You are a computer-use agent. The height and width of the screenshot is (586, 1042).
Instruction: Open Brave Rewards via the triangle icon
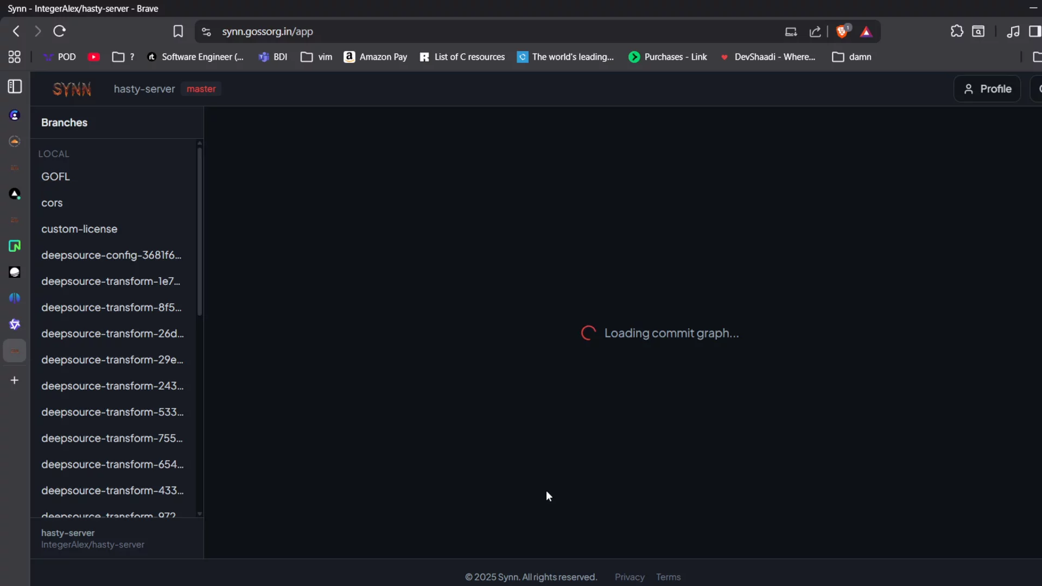tap(866, 31)
